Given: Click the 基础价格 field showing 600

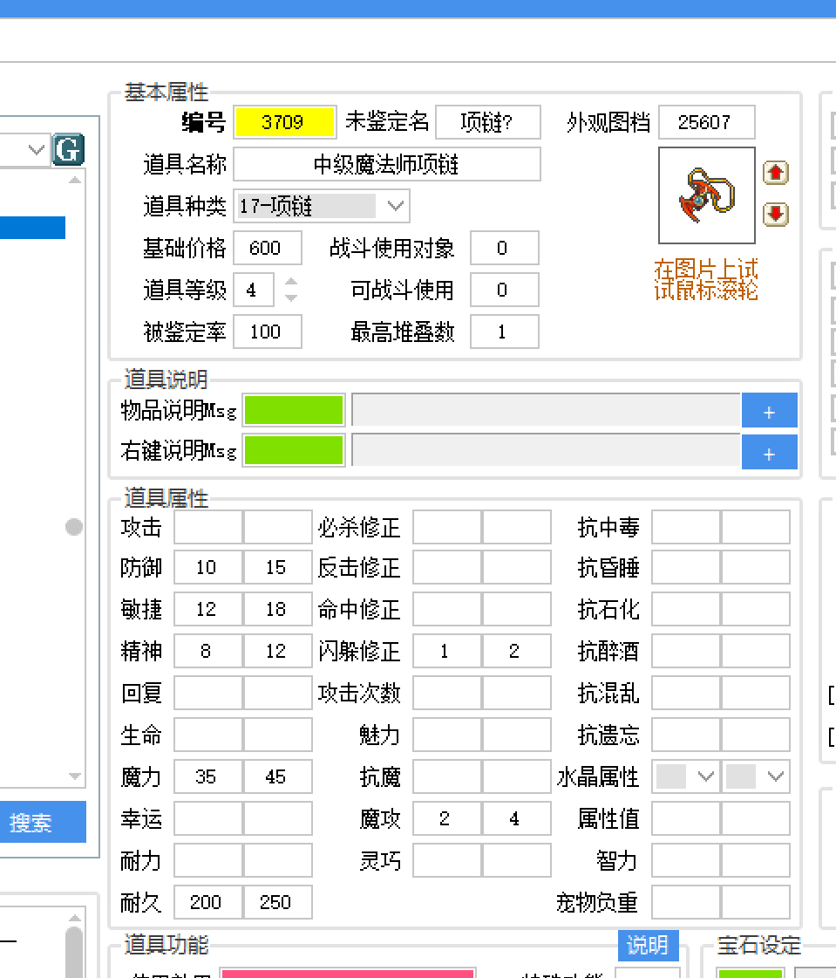Looking at the screenshot, I should pos(267,248).
